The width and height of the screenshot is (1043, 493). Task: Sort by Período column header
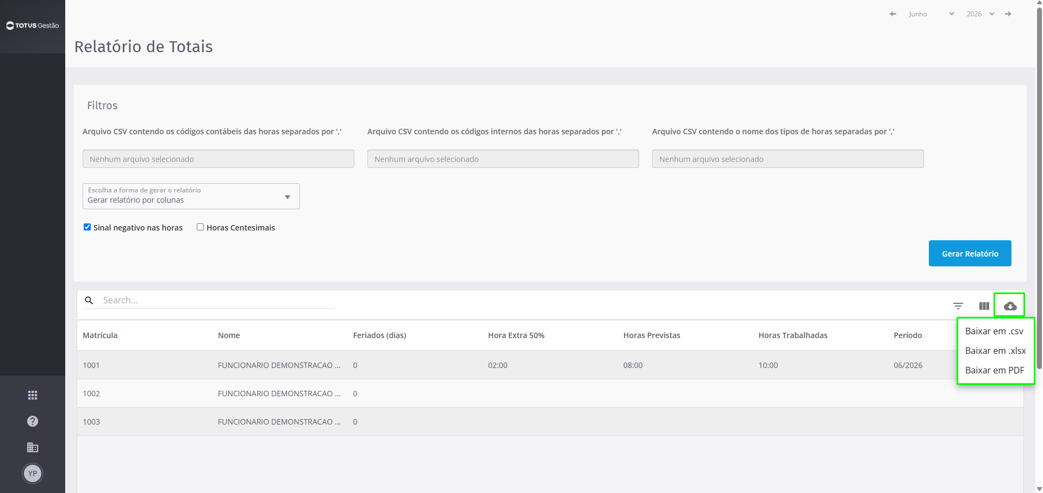point(908,335)
